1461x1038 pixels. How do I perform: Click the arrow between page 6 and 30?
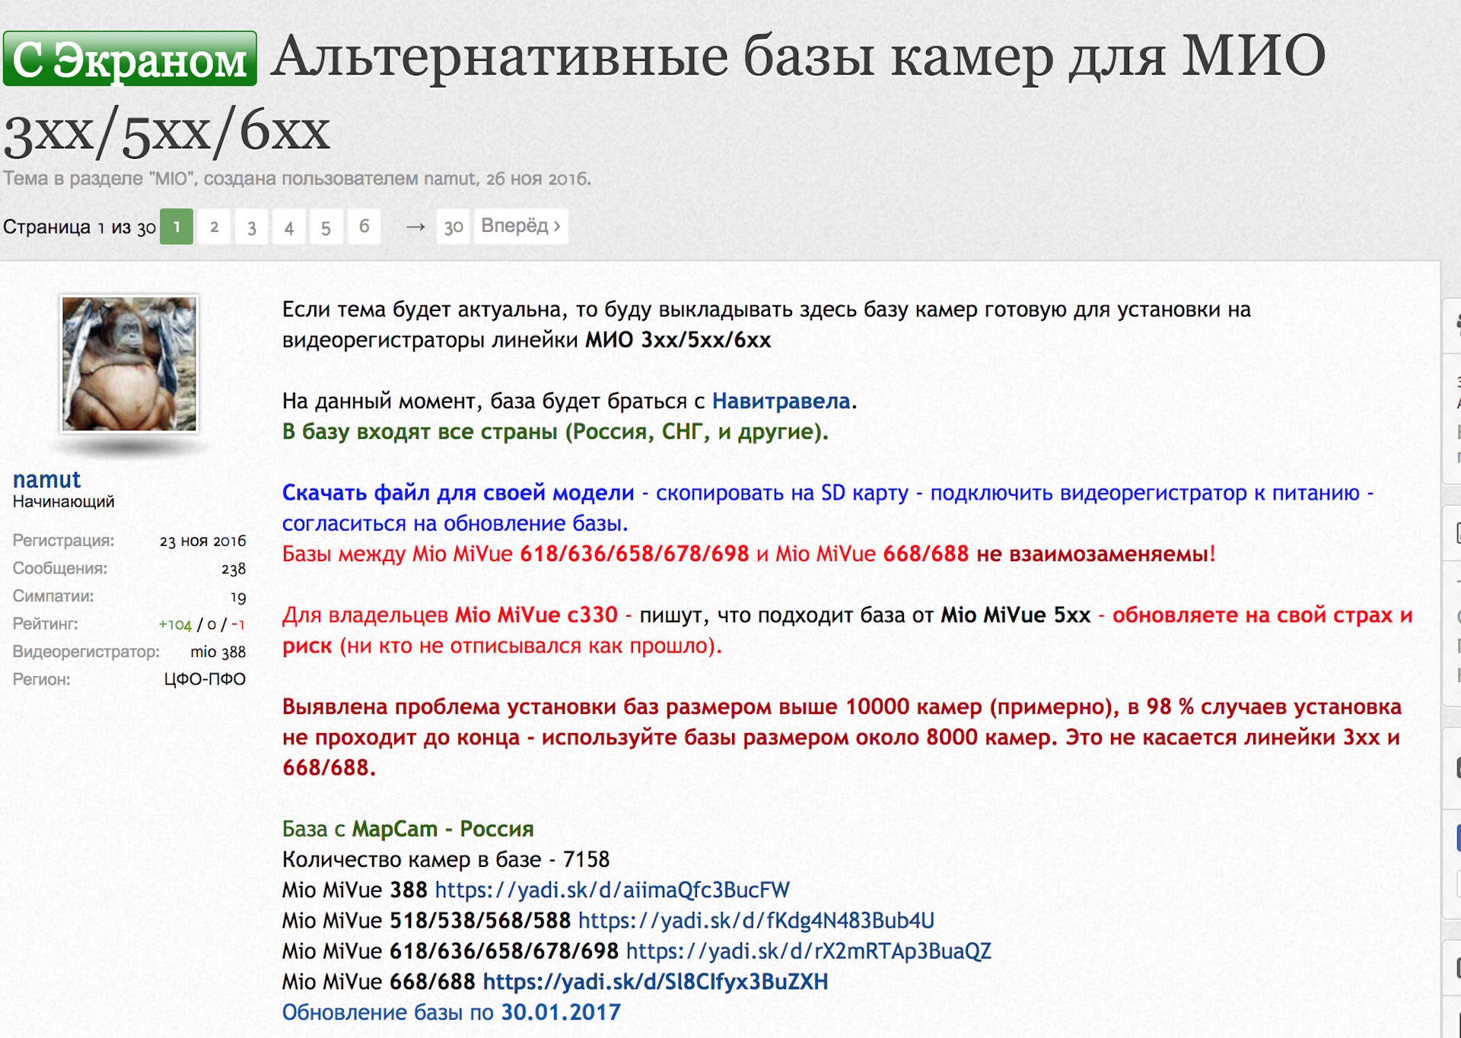415,227
